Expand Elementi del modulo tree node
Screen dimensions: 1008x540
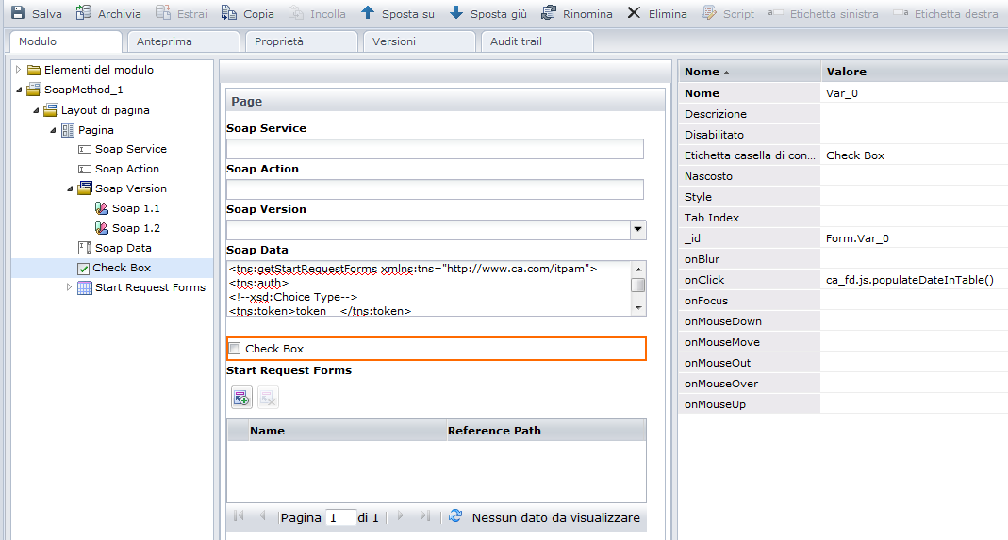pyautogui.click(x=19, y=70)
